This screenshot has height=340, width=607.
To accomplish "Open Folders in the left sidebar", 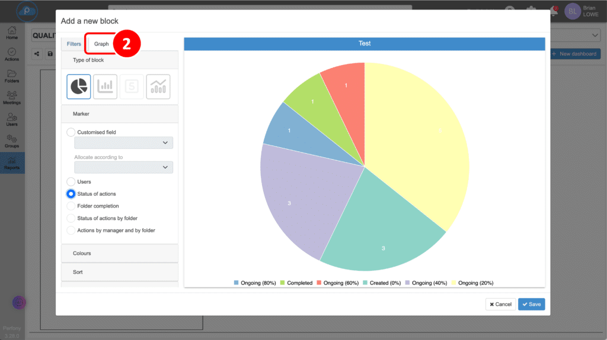I will pyautogui.click(x=12, y=76).
